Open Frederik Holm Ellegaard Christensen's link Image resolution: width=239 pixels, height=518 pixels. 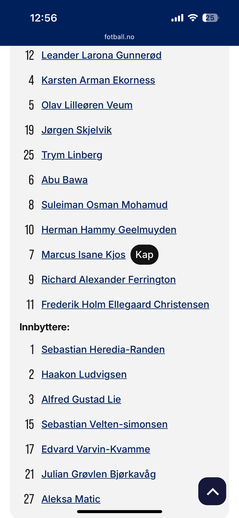(x=125, y=304)
